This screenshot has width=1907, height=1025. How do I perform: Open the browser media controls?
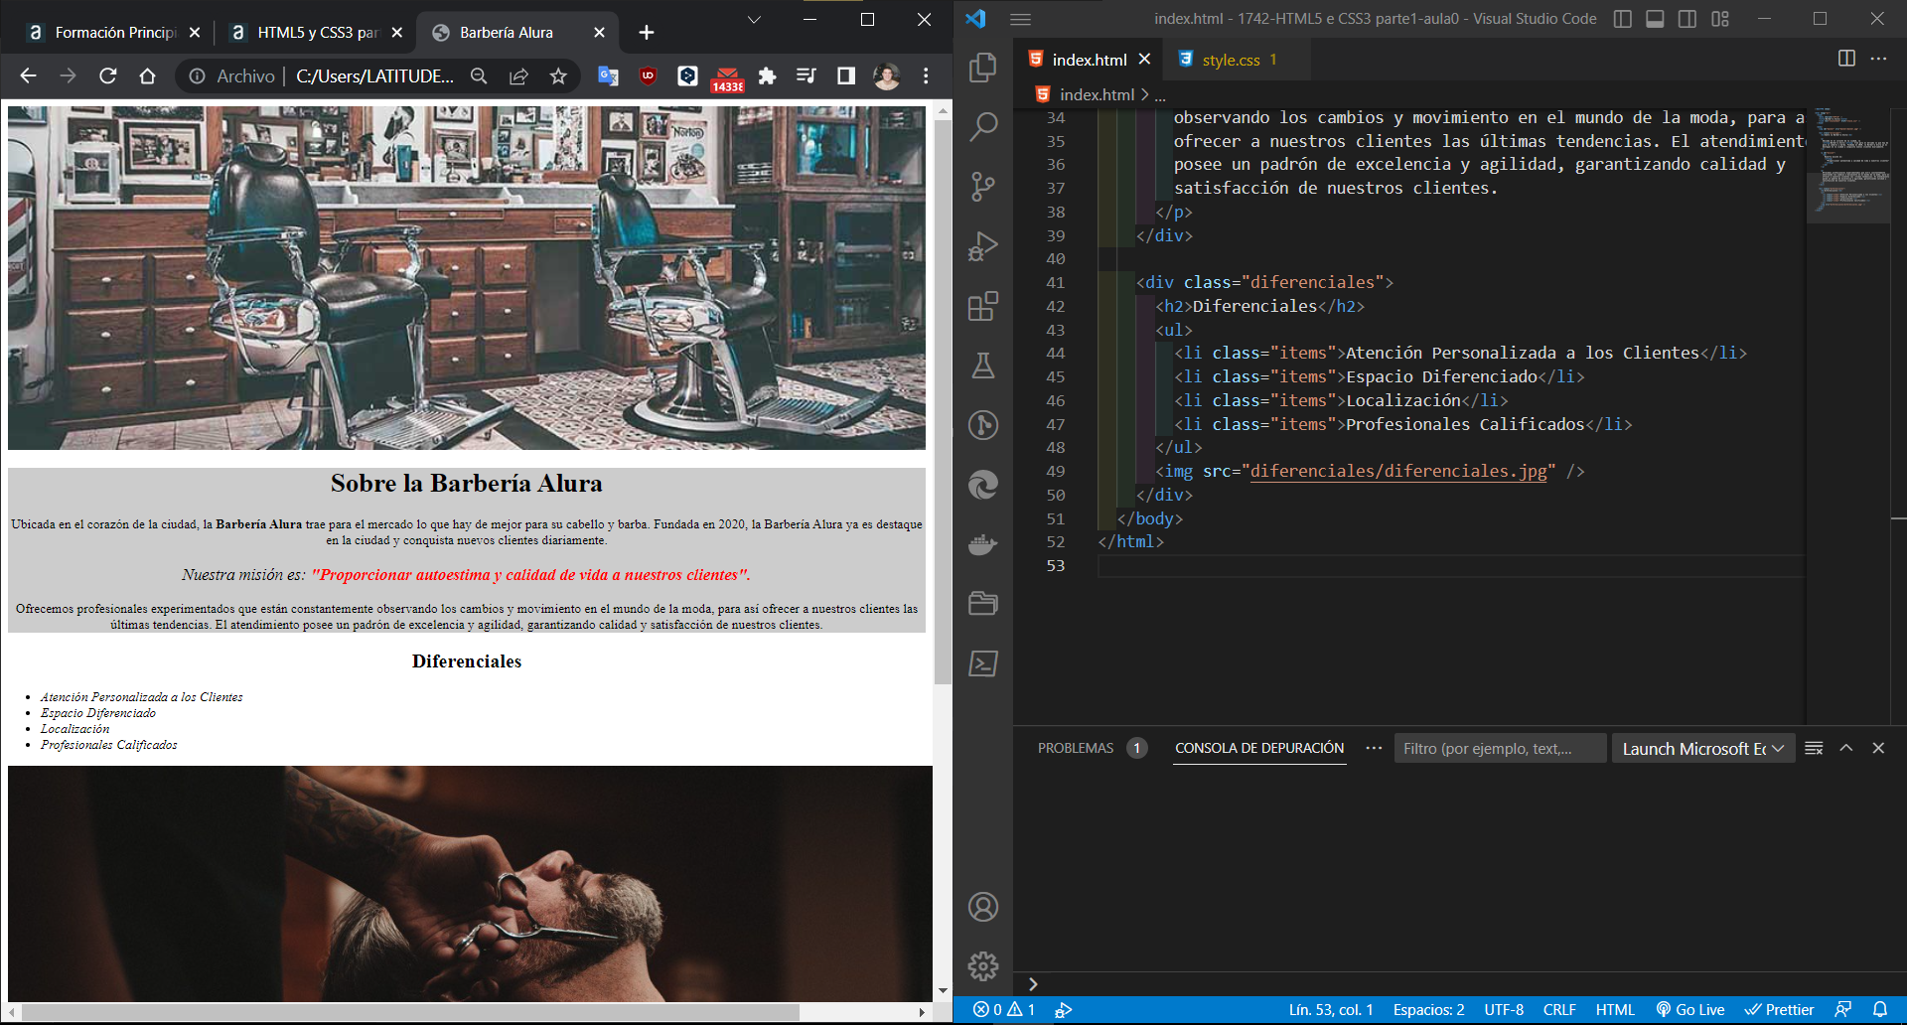807,75
